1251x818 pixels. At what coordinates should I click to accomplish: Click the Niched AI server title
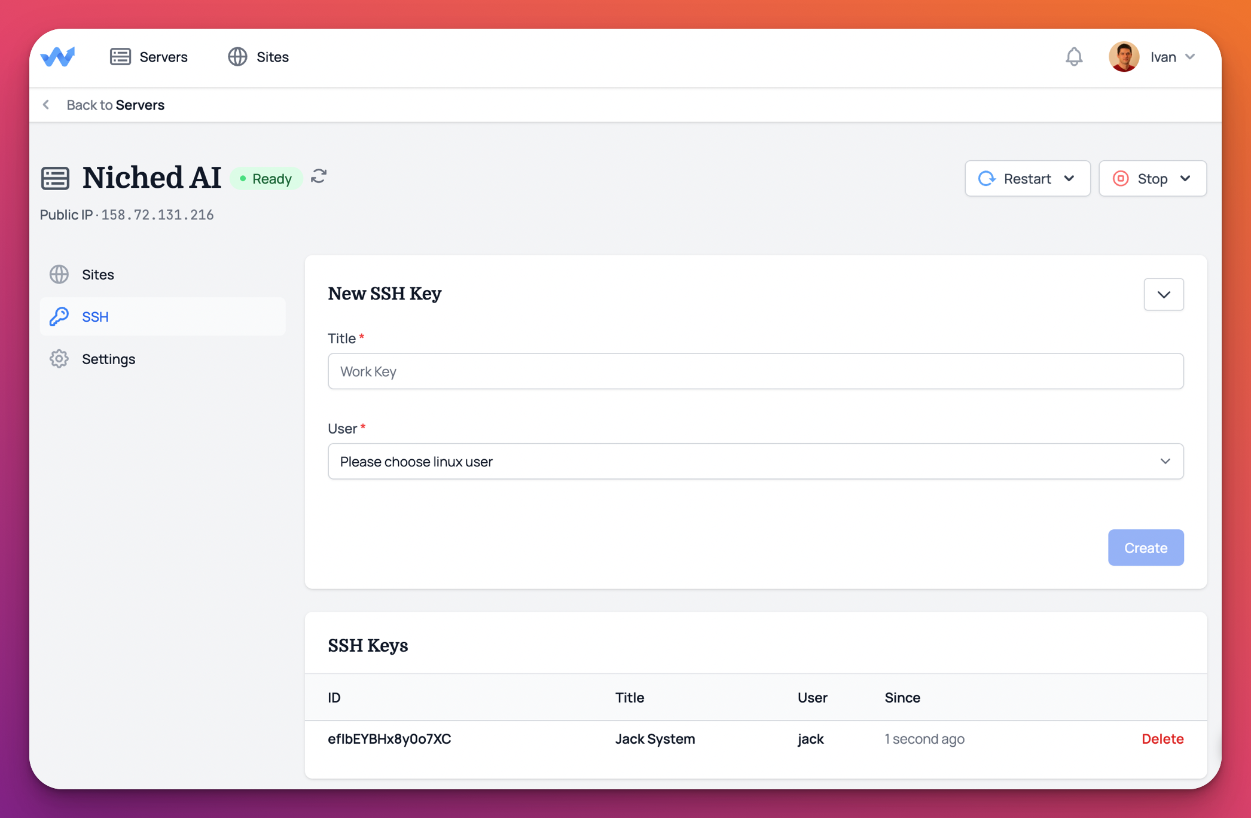click(x=152, y=177)
